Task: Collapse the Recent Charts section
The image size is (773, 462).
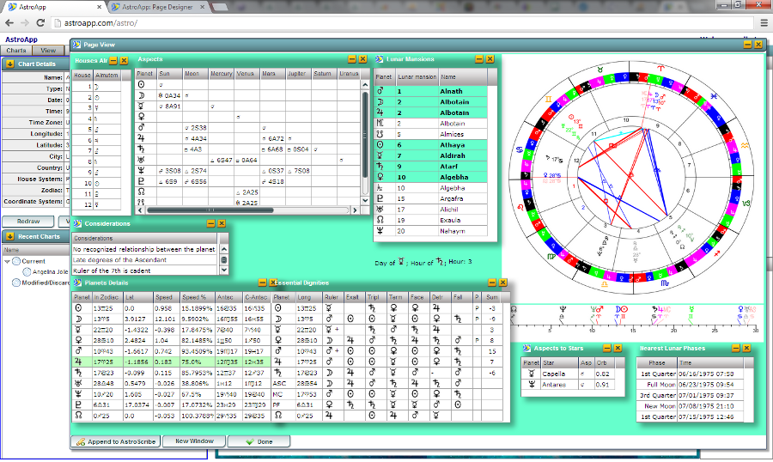Action: pos(9,236)
